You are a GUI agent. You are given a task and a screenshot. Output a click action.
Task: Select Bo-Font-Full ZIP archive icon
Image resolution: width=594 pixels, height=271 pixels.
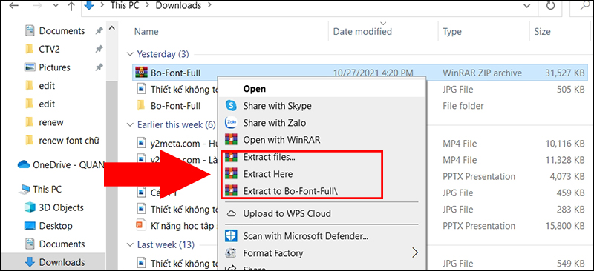point(141,73)
